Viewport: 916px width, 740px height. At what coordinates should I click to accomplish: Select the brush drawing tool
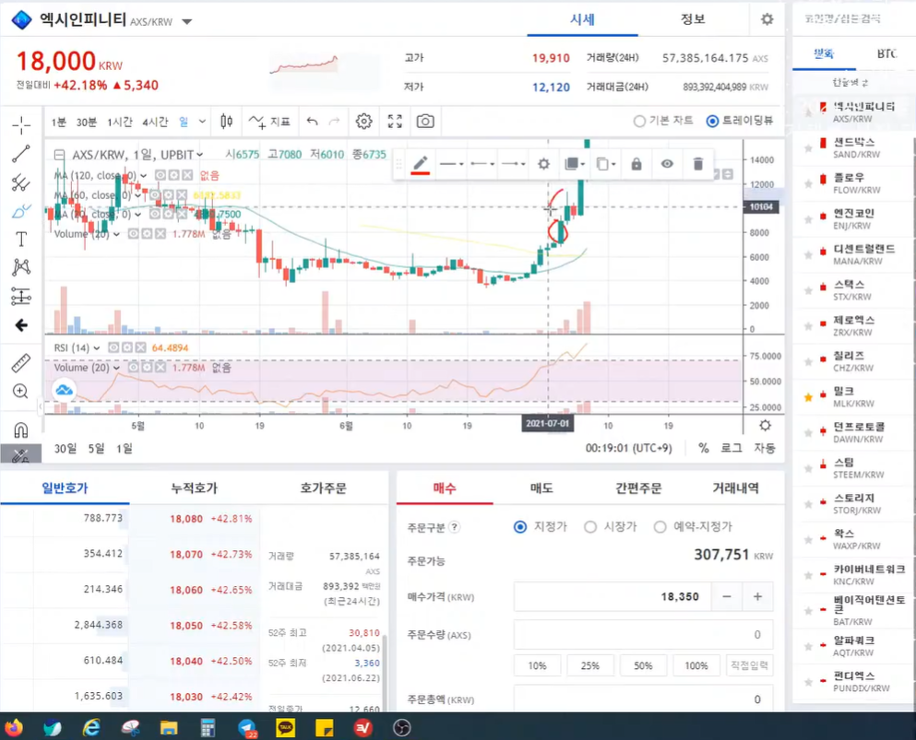coord(21,211)
